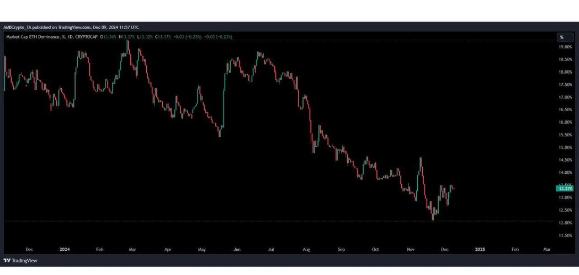Click the Aug label on the time axis
Screen dimensions: 579x275
point(306,249)
